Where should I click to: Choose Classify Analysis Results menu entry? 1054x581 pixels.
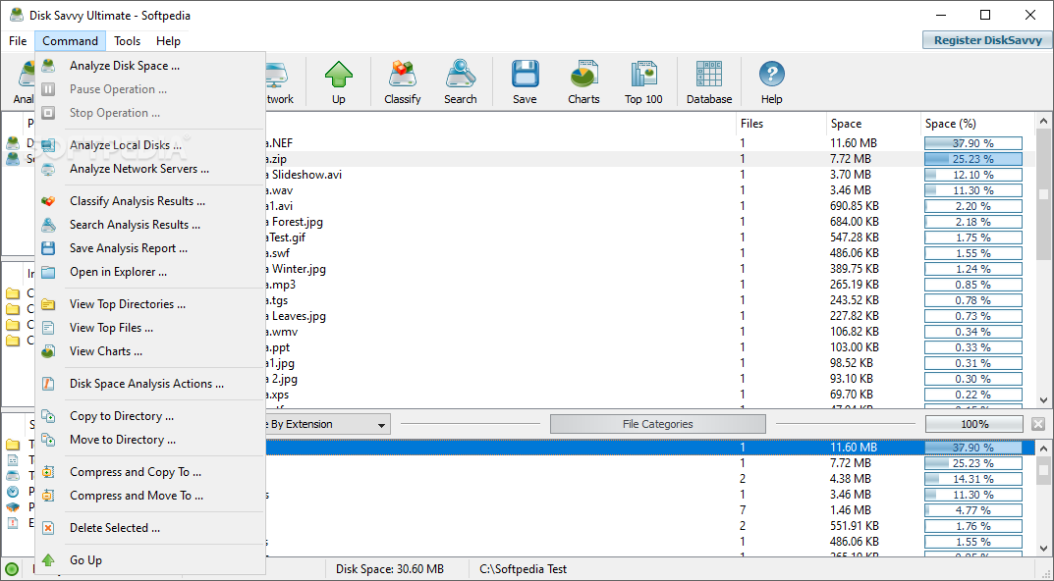(x=150, y=201)
